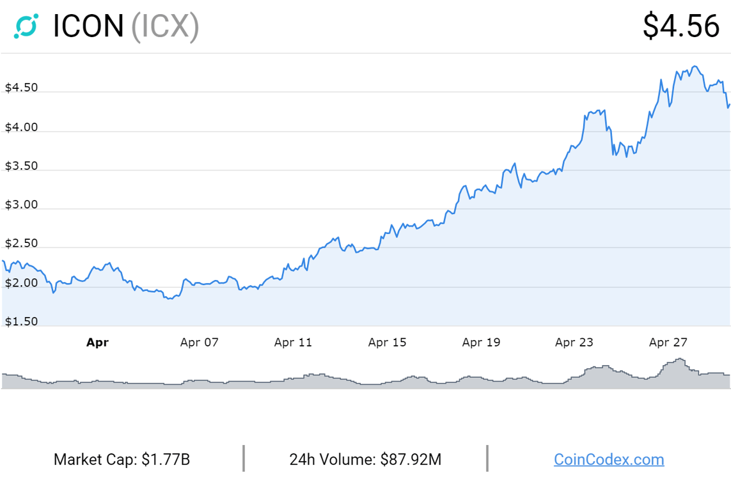
Task: Click the $2.00 price axis label
Action: (x=22, y=283)
